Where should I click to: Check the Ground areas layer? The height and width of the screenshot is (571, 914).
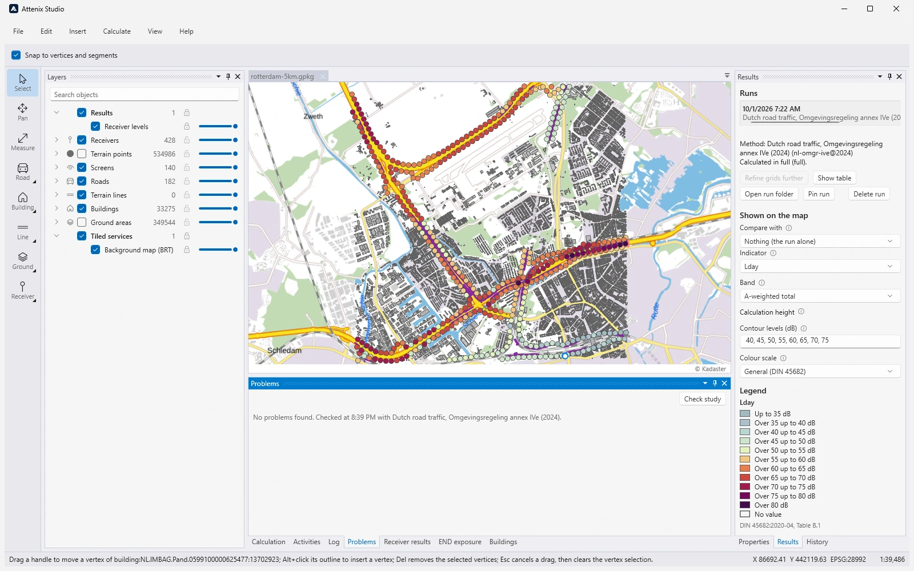click(x=82, y=222)
